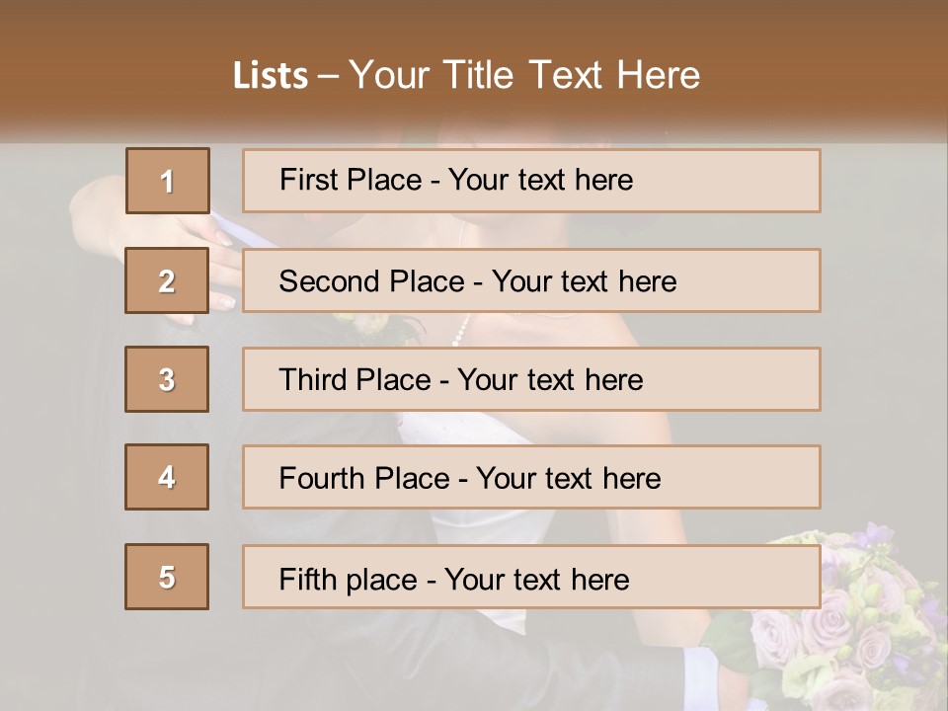Click the bold word 'Lists' in title
This screenshot has width=948, height=711.
[271, 76]
